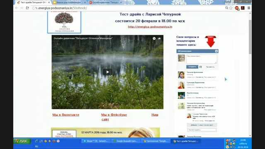Image resolution: width=265 pixels, height=149 pixels.
Task: Open the energiya-podsoznaniya.in link
Action: [150, 26]
